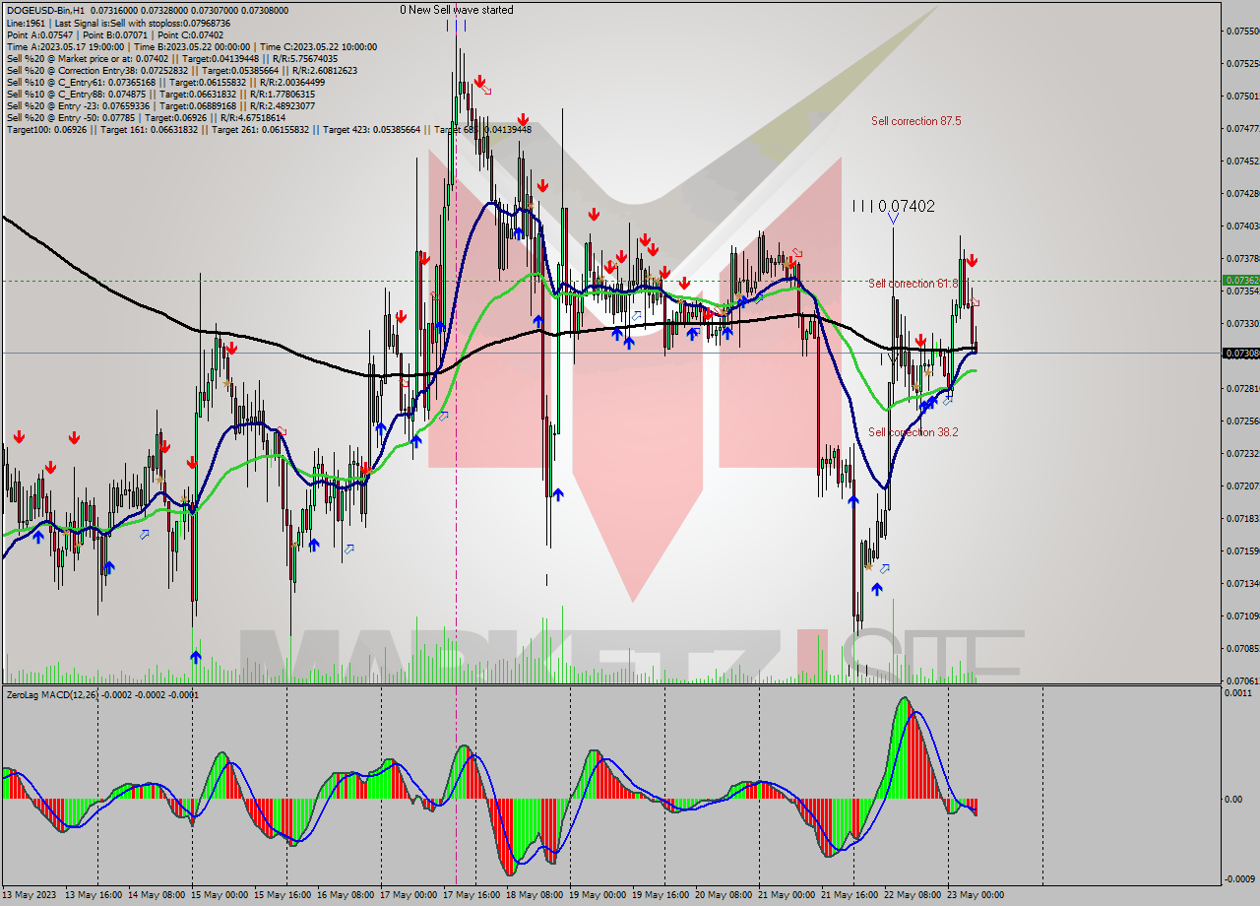Click the green 0.07362 price tag on axis

(1241, 281)
